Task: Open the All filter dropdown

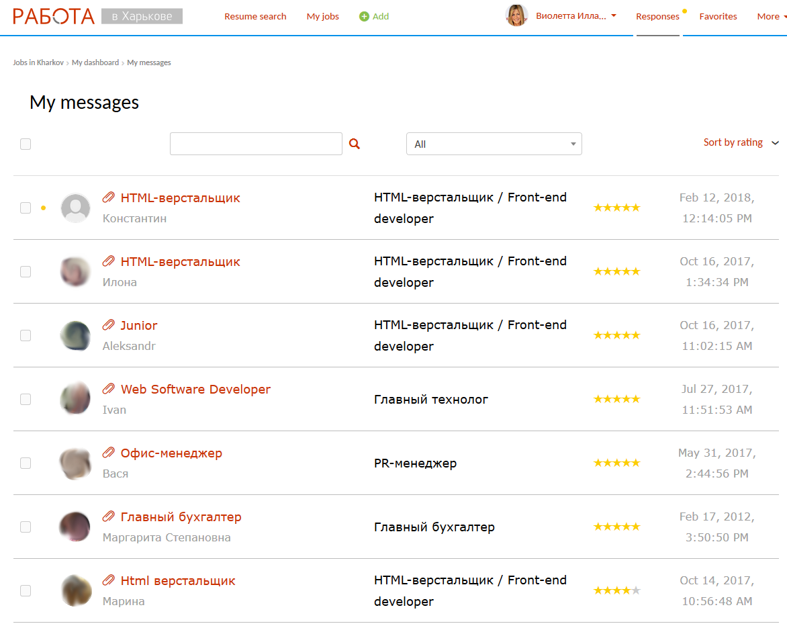Action: click(494, 144)
